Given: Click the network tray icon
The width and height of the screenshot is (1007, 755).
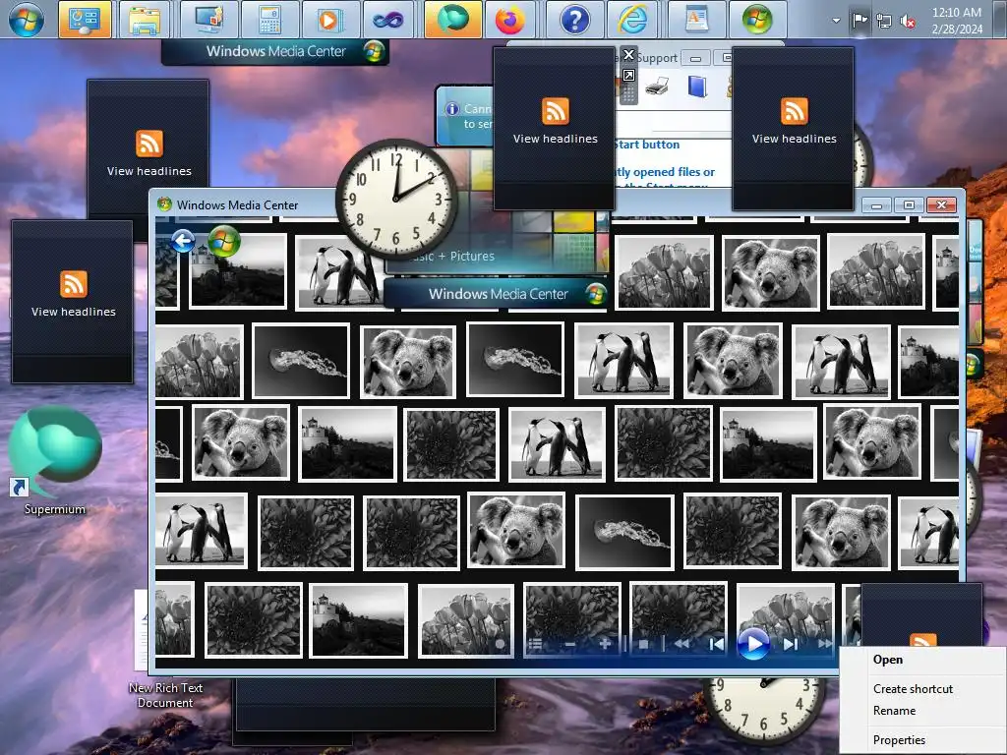Looking at the screenshot, I should click(884, 22).
